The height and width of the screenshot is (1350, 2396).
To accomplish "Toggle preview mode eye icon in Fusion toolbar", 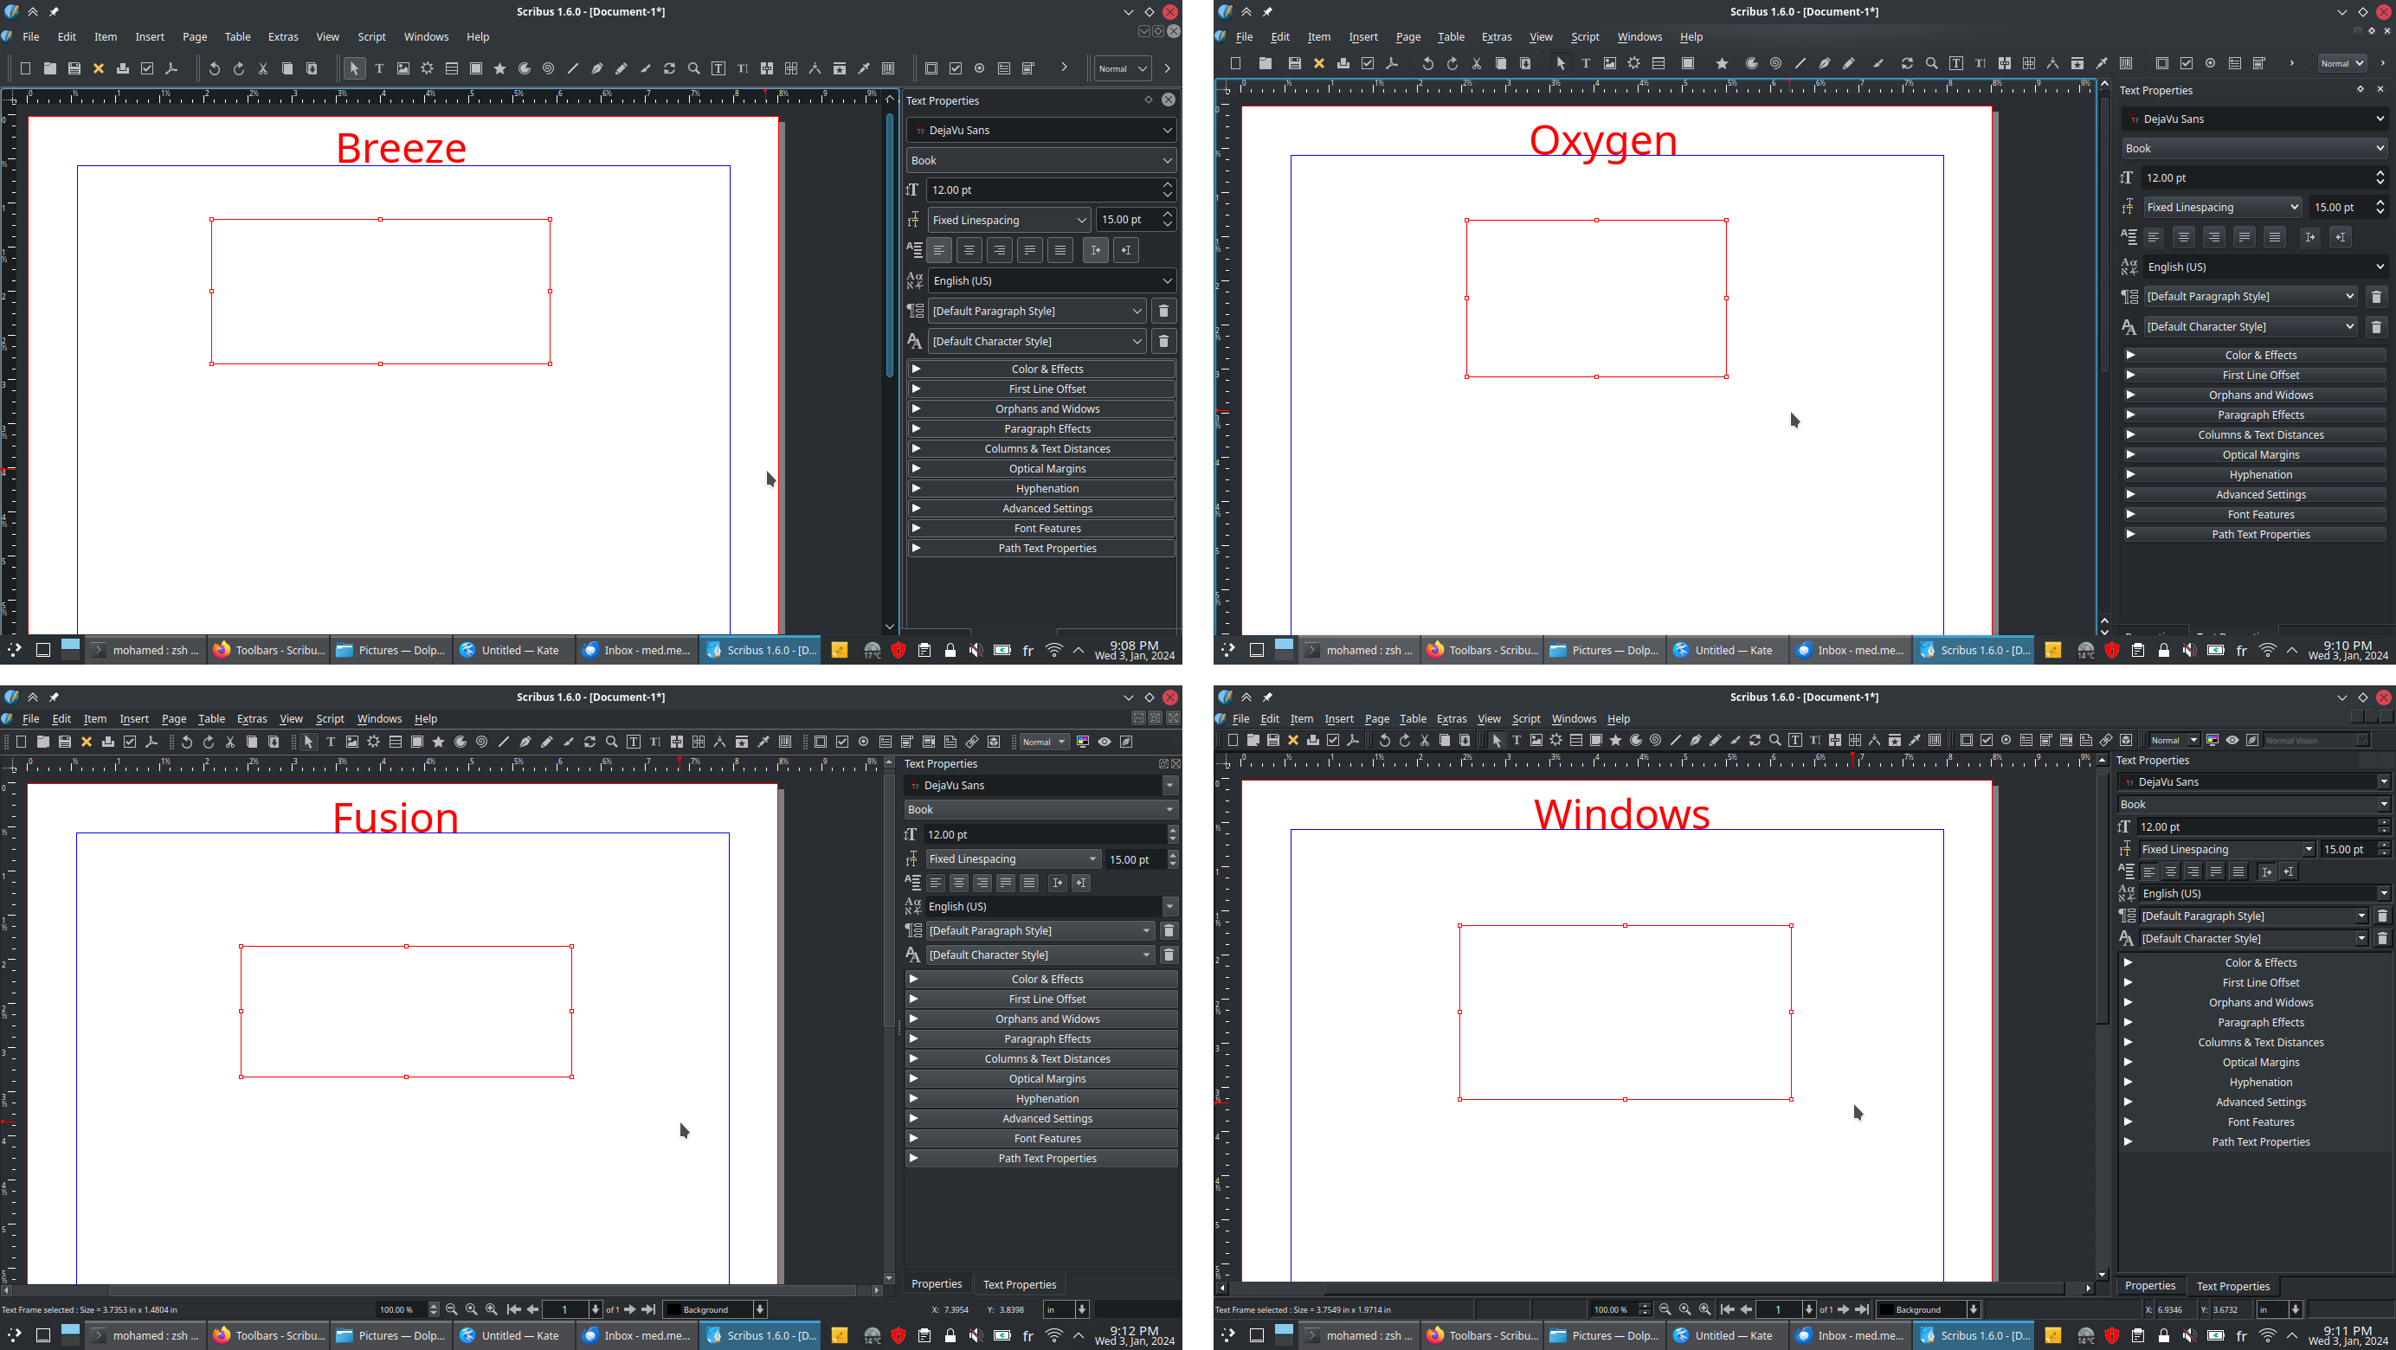I will point(1104,742).
